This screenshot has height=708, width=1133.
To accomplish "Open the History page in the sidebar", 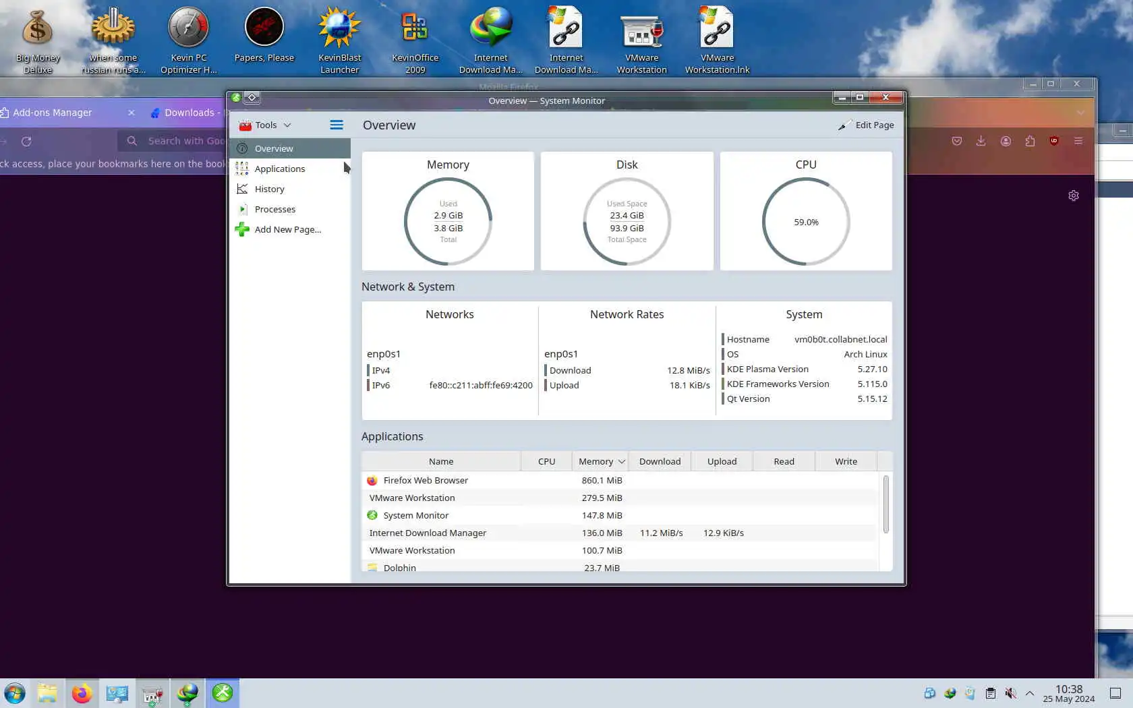I will (x=290, y=189).
